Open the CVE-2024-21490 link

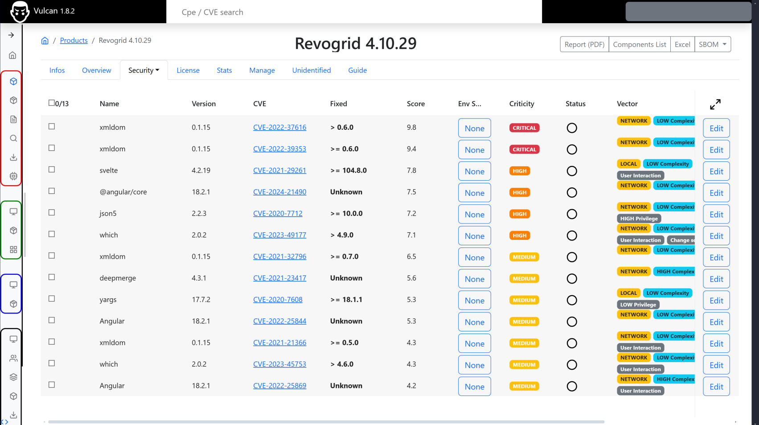pos(279,192)
